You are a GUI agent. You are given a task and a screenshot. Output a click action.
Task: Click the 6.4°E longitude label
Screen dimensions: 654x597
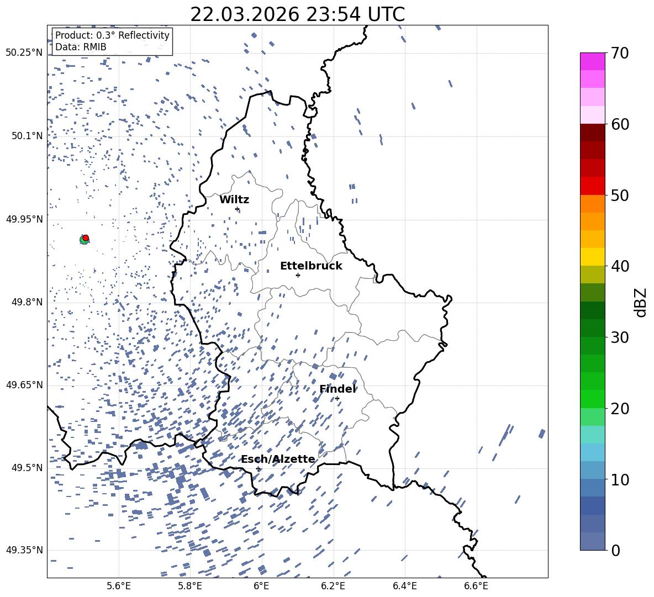click(x=404, y=586)
